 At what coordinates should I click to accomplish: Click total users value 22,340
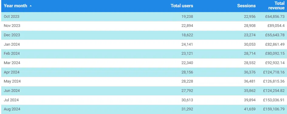point(187,63)
